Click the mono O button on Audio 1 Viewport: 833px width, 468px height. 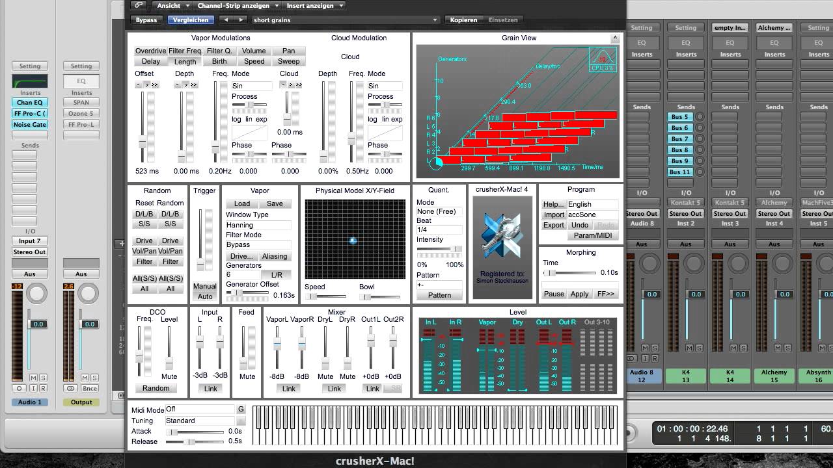[x=19, y=388]
